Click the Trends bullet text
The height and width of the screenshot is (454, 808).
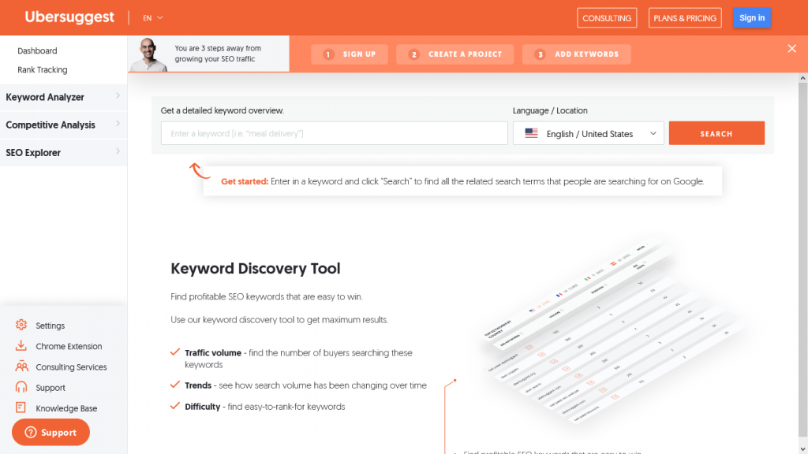pyautogui.click(x=305, y=385)
